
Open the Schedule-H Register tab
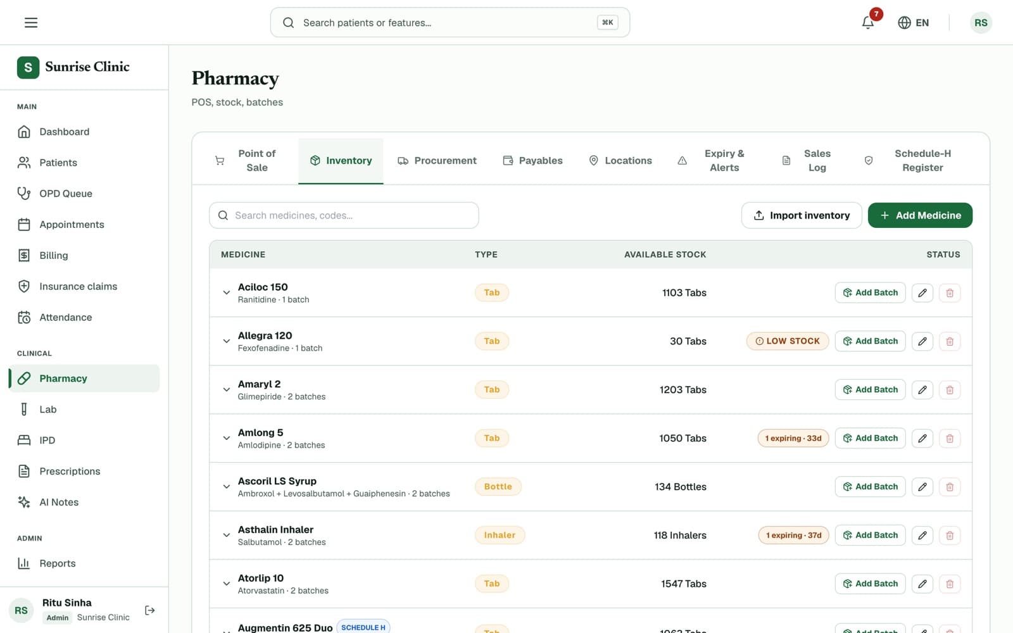(x=910, y=161)
